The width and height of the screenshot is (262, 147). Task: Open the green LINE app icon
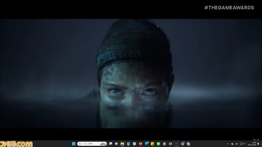point(158,144)
